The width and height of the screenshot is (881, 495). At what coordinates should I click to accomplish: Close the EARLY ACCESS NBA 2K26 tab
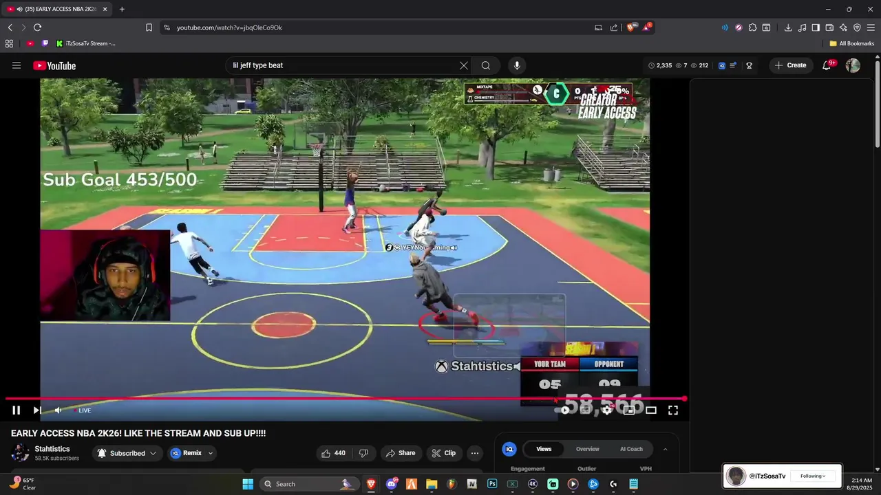(x=105, y=9)
